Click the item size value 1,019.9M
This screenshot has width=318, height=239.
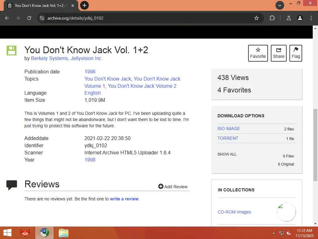click(x=95, y=100)
